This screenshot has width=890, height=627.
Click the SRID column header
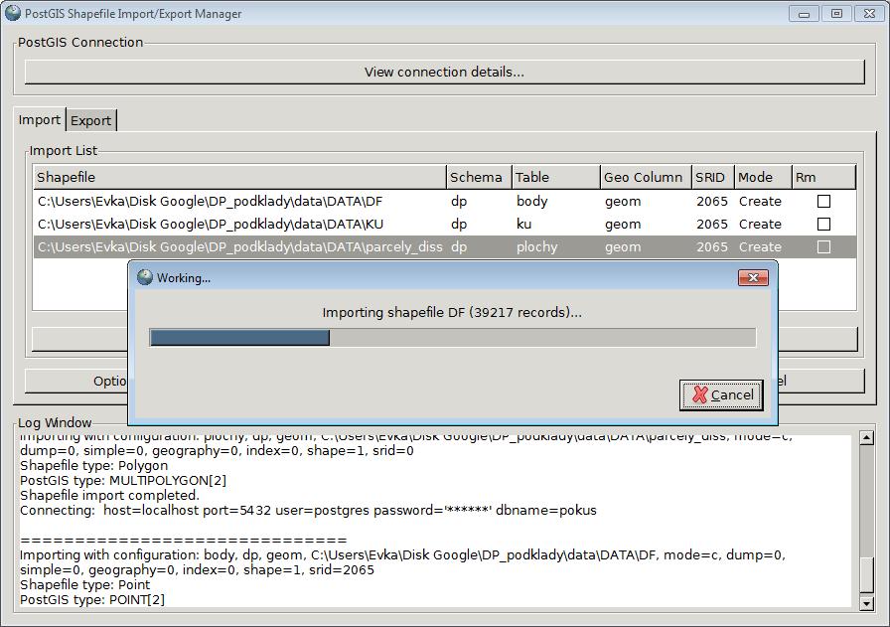click(713, 177)
